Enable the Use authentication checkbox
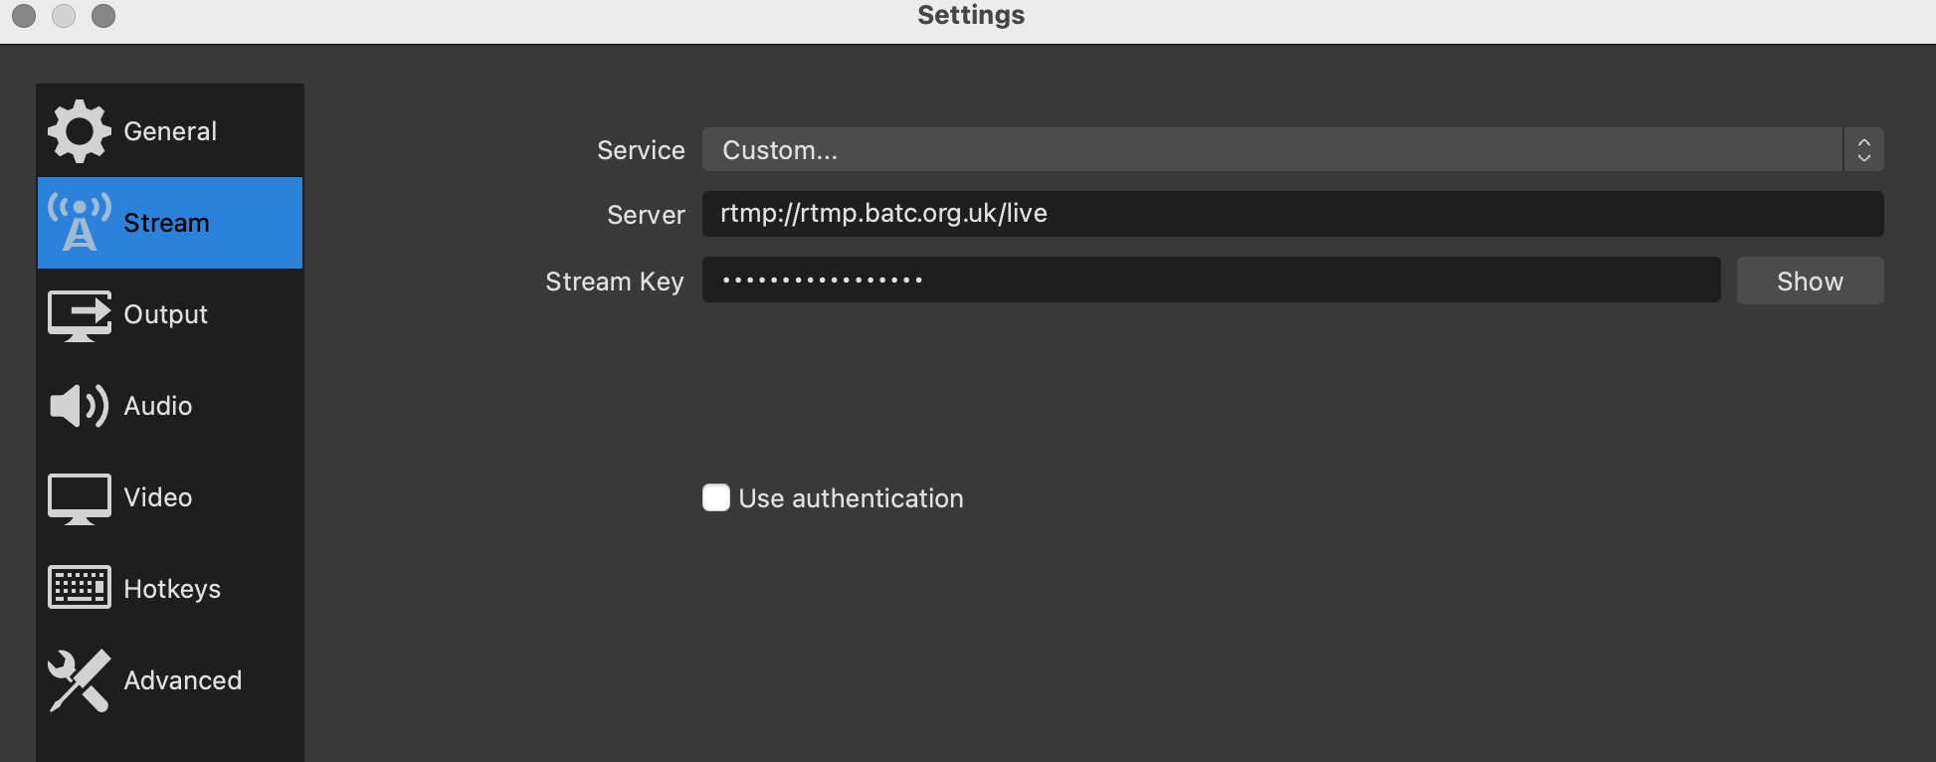Viewport: 1936px width, 762px height. [x=716, y=497]
